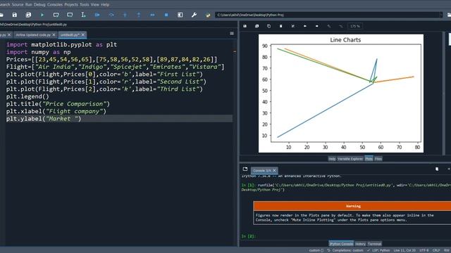Switch to Variable Explorer tab

[x=350, y=159]
